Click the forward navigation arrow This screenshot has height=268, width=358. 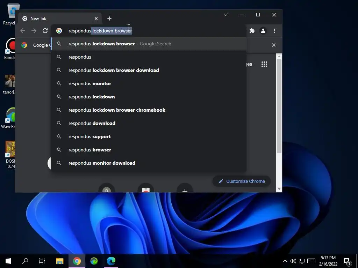coord(34,31)
